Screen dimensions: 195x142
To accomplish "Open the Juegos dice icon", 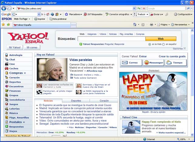I will click(6, 104).
